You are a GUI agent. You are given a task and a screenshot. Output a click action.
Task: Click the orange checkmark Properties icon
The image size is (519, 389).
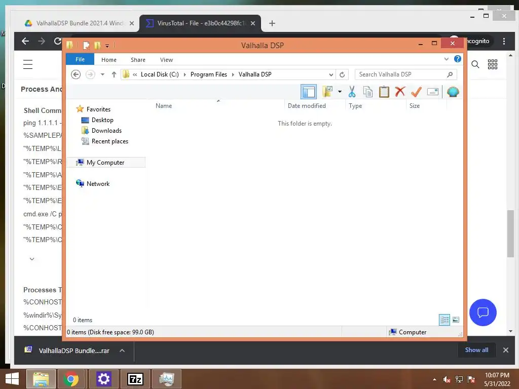[416, 92]
